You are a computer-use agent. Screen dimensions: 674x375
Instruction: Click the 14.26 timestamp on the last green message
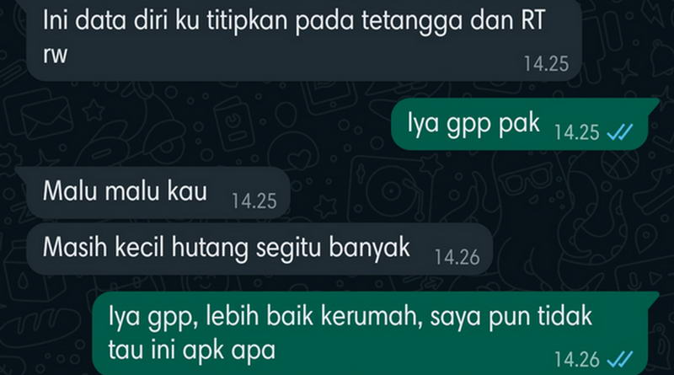pos(576,359)
